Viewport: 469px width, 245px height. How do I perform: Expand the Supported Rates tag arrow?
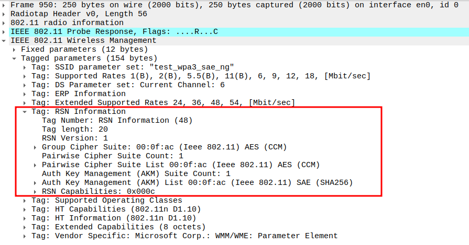pyautogui.click(x=25, y=76)
